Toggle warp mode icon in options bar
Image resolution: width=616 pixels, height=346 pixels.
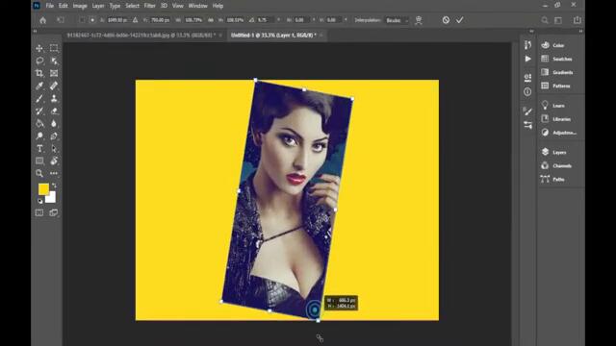pyautogui.click(x=419, y=20)
